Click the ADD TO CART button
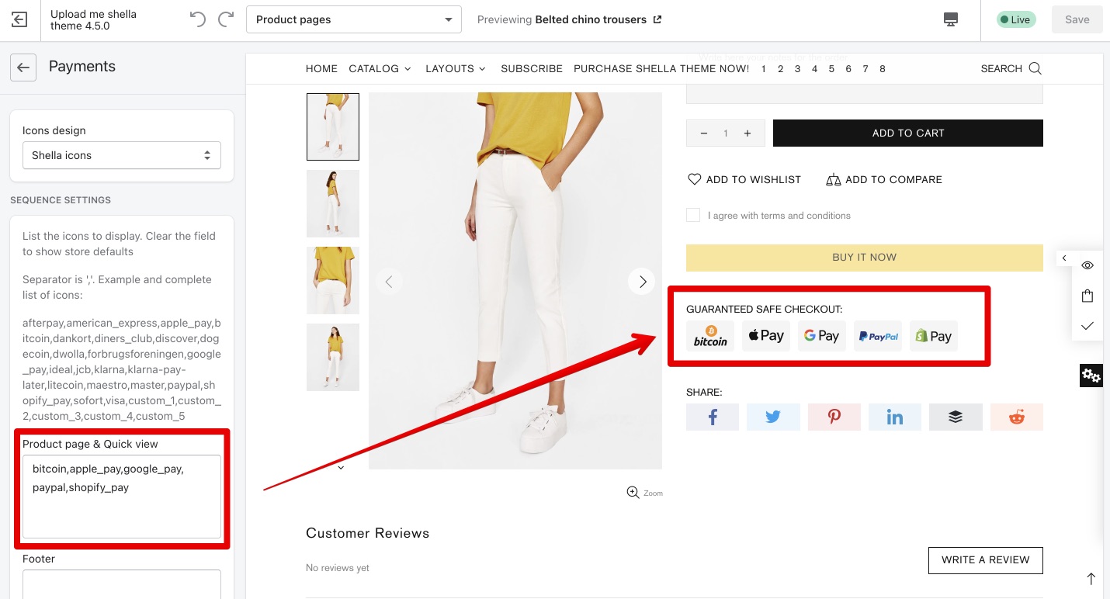 pos(908,133)
